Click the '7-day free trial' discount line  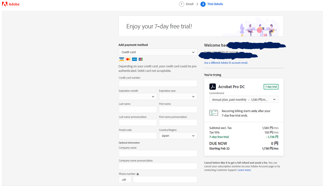[x=219, y=137]
